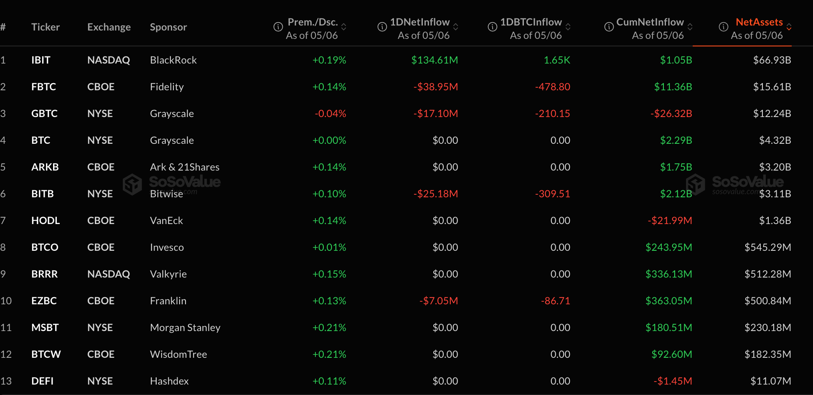Open the BTC ticker from Grayscale
This screenshot has width=813, height=395.
[41, 140]
